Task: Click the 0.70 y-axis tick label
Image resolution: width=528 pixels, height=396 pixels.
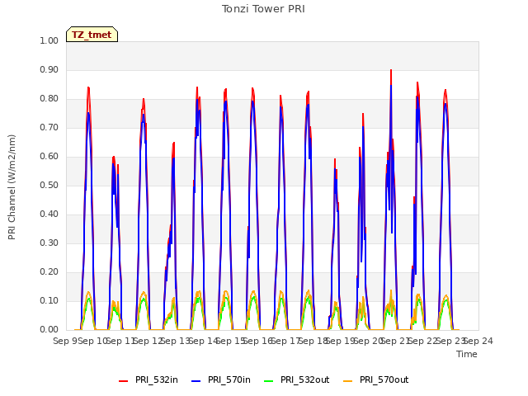Action: tap(49, 127)
